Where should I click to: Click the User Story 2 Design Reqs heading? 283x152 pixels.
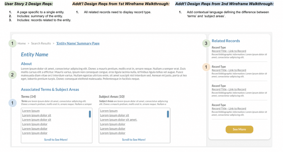(x=29, y=4)
